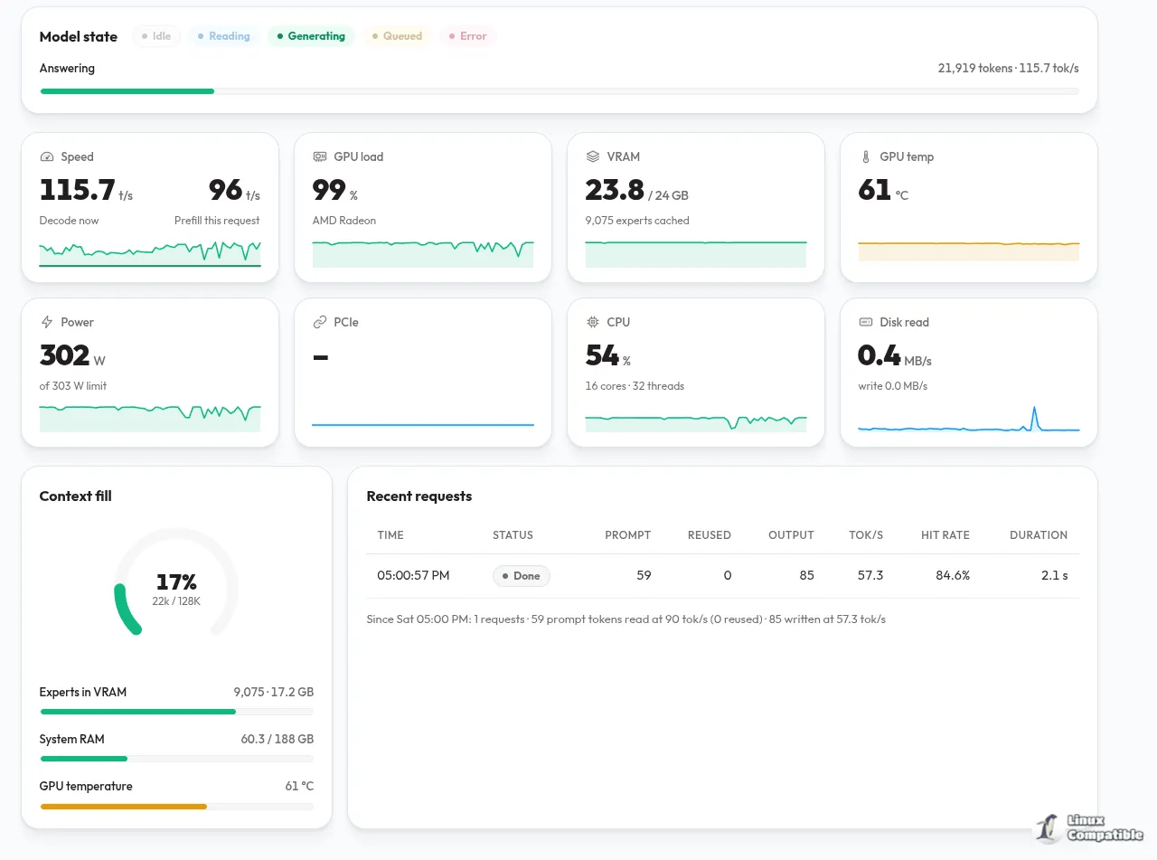Click the CPU chip icon
1157x860 pixels.
coord(593,322)
